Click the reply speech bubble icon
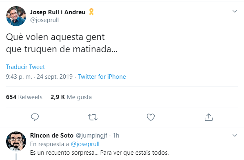This screenshot has height=160, width=244. pos(35,117)
